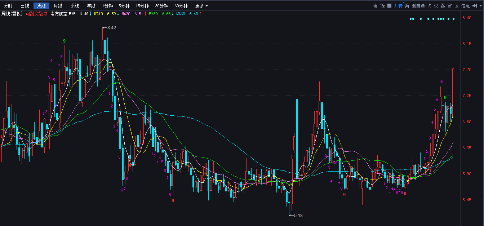Click the 区 range statistics icon
The image size is (484, 226).
click(x=456, y=6)
